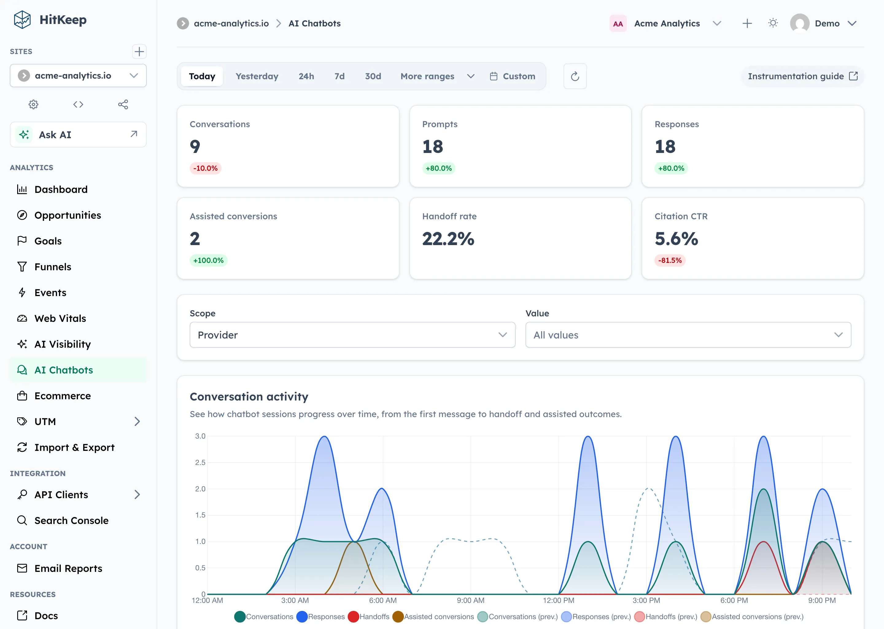Expand the API Clients submenu chevron
This screenshot has width=884, height=629.
[137, 494]
